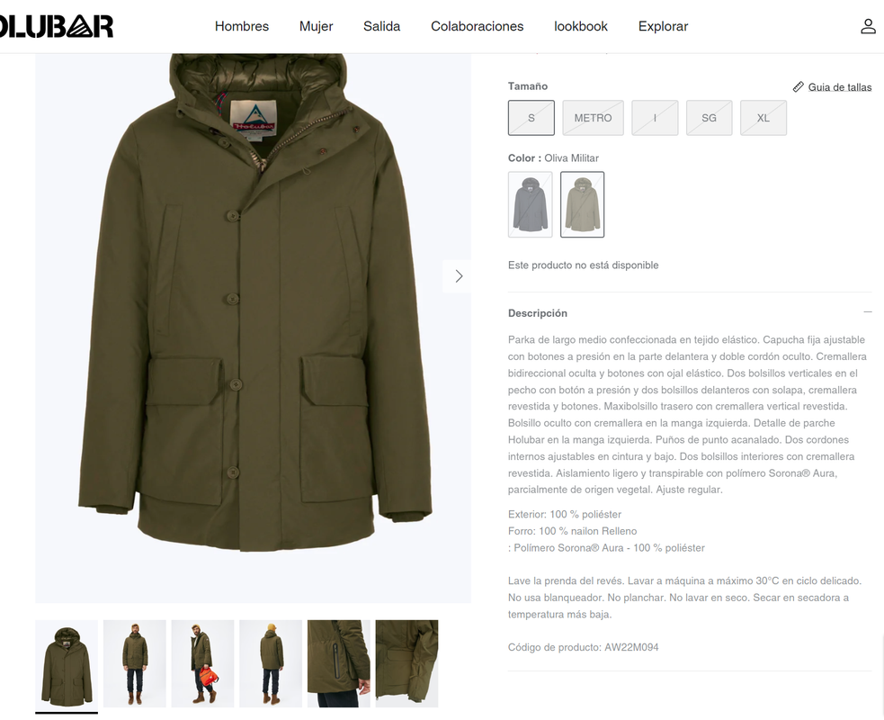Open the Guia de tallas link
Screen dimensions: 884x720
coord(839,87)
